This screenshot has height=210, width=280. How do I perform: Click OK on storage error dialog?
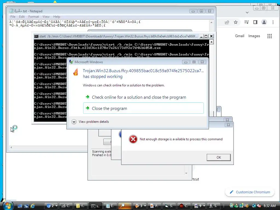218,157
